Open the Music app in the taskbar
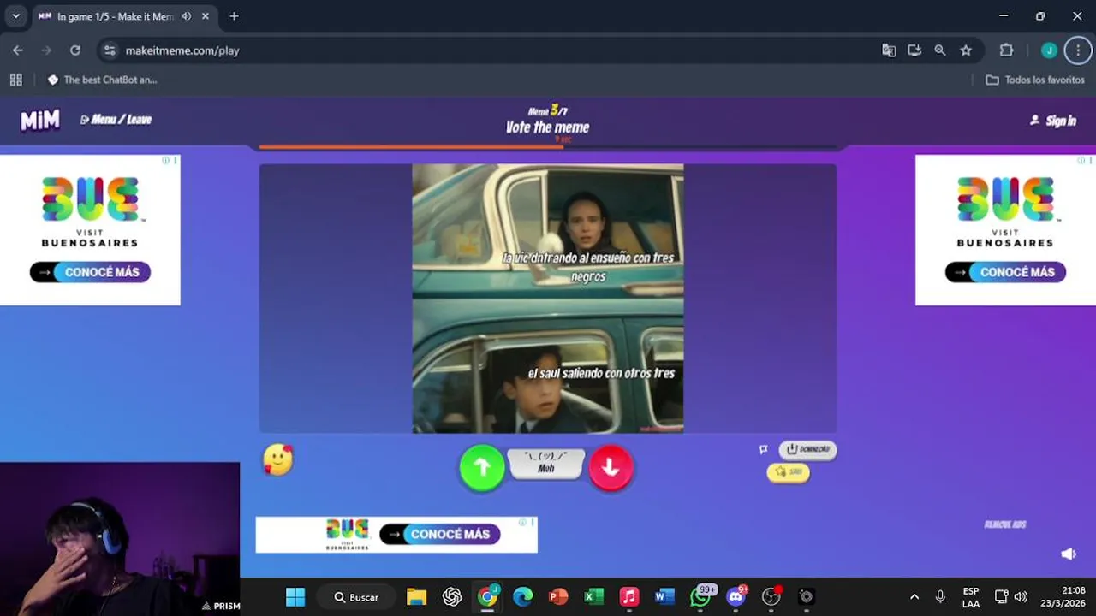The image size is (1096, 616). click(629, 597)
